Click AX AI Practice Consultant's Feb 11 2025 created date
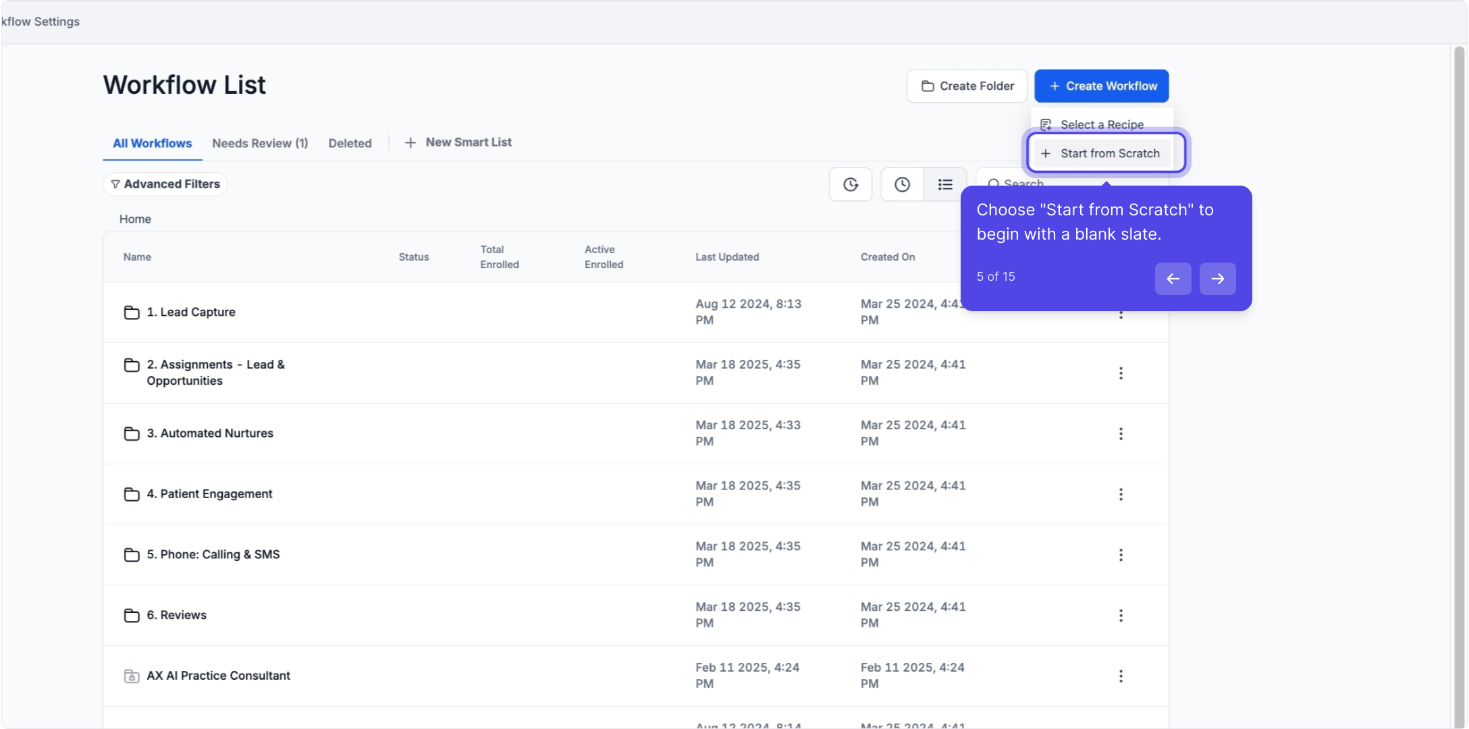This screenshot has height=729, width=1469. (x=912, y=676)
